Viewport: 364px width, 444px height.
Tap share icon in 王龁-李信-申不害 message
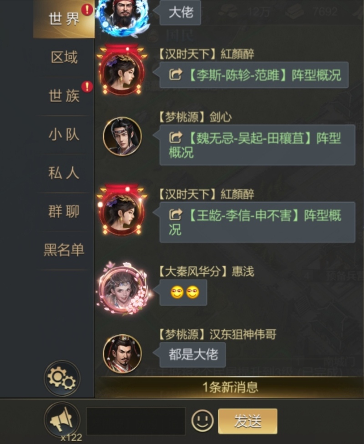pos(176,215)
